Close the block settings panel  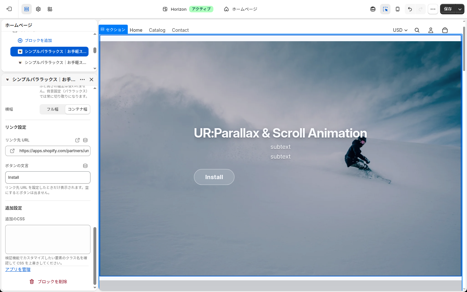click(x=91, y=79)
